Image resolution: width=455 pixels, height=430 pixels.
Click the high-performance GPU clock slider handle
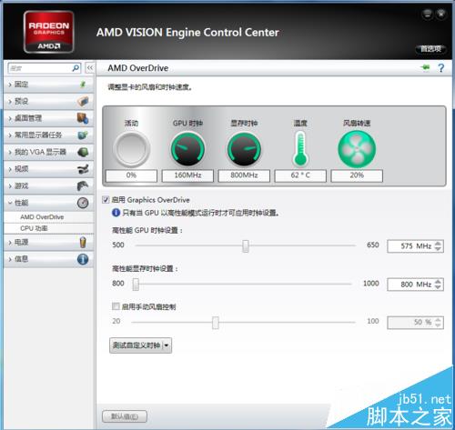(x=246, y=245)
